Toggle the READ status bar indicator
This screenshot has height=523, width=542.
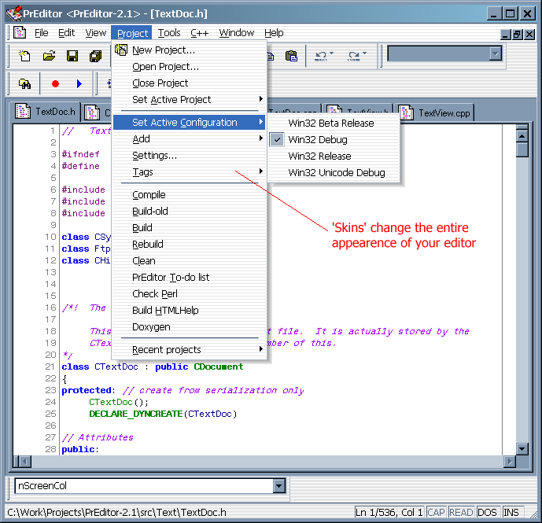pos(461,512)
